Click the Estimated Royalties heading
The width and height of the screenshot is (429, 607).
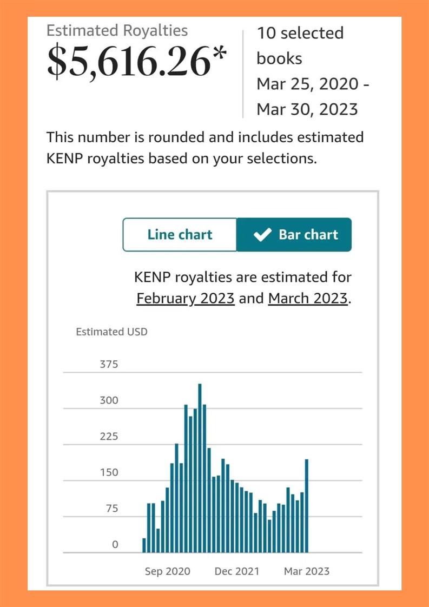117,30
